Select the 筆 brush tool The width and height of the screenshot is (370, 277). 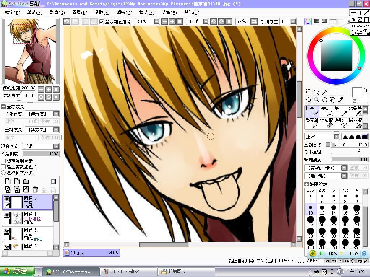[340, 111]
